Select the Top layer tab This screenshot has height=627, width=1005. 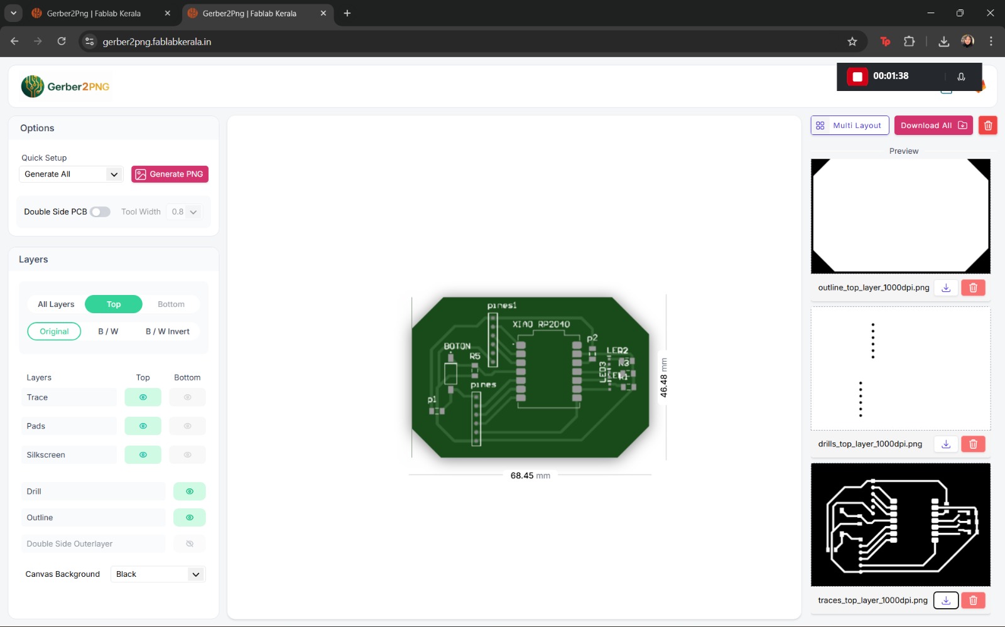114,304
